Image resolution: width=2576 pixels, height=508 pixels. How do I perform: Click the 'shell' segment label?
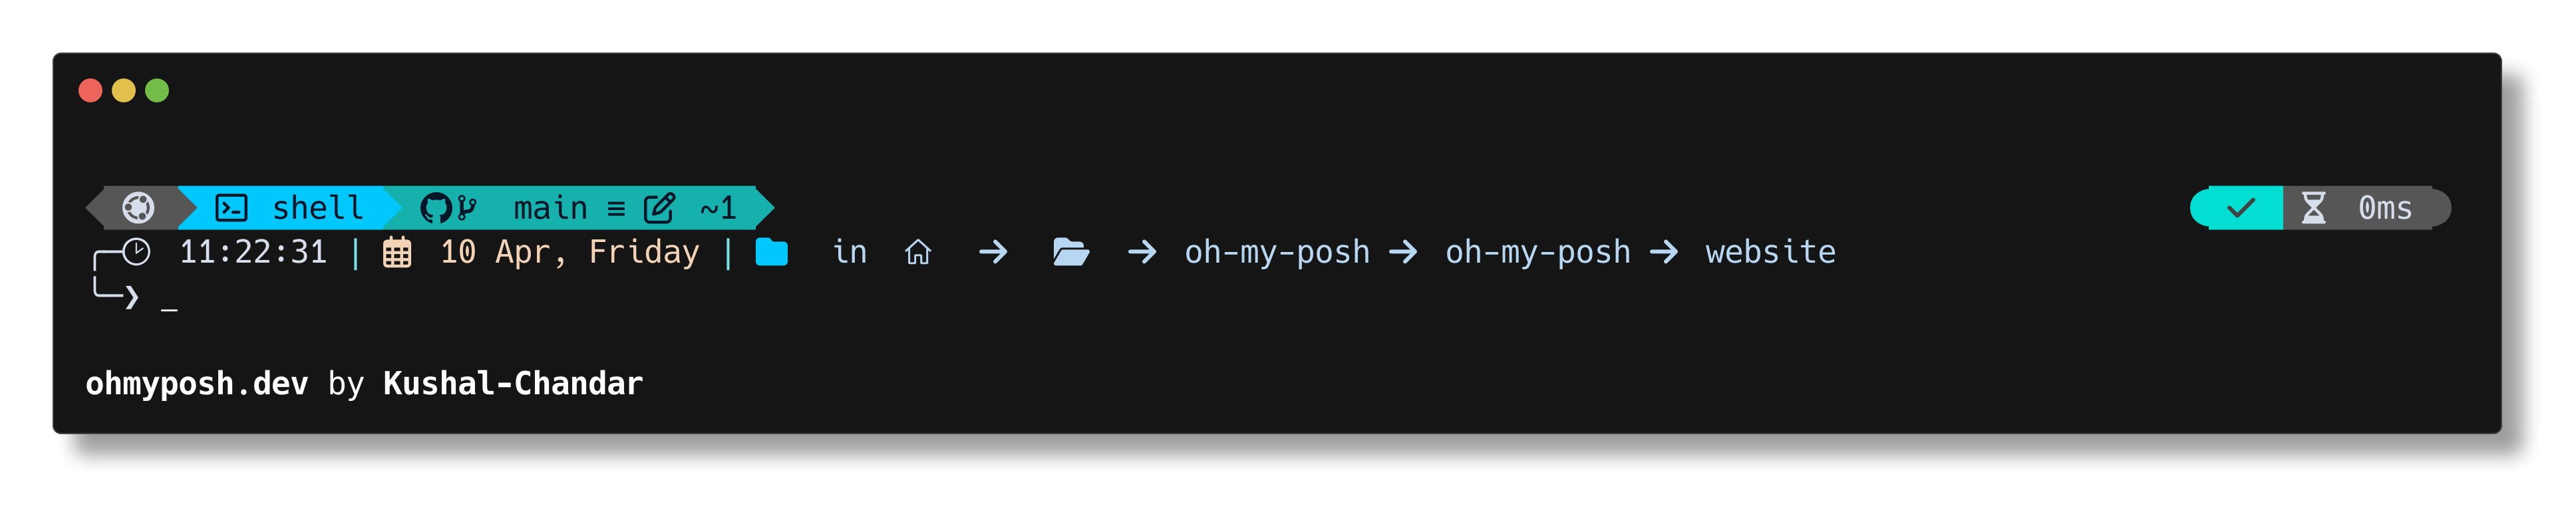(318, 208)
